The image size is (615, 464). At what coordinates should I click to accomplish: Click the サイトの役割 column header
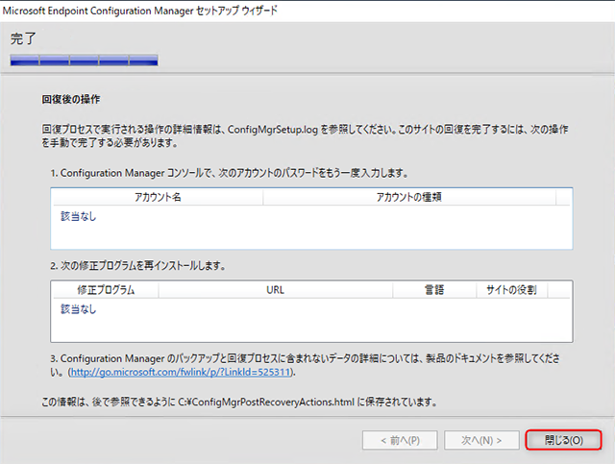tap(517, 289)
